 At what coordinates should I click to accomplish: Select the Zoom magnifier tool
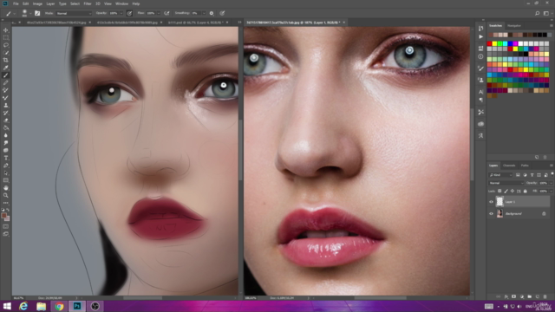(x=6, y=195)
